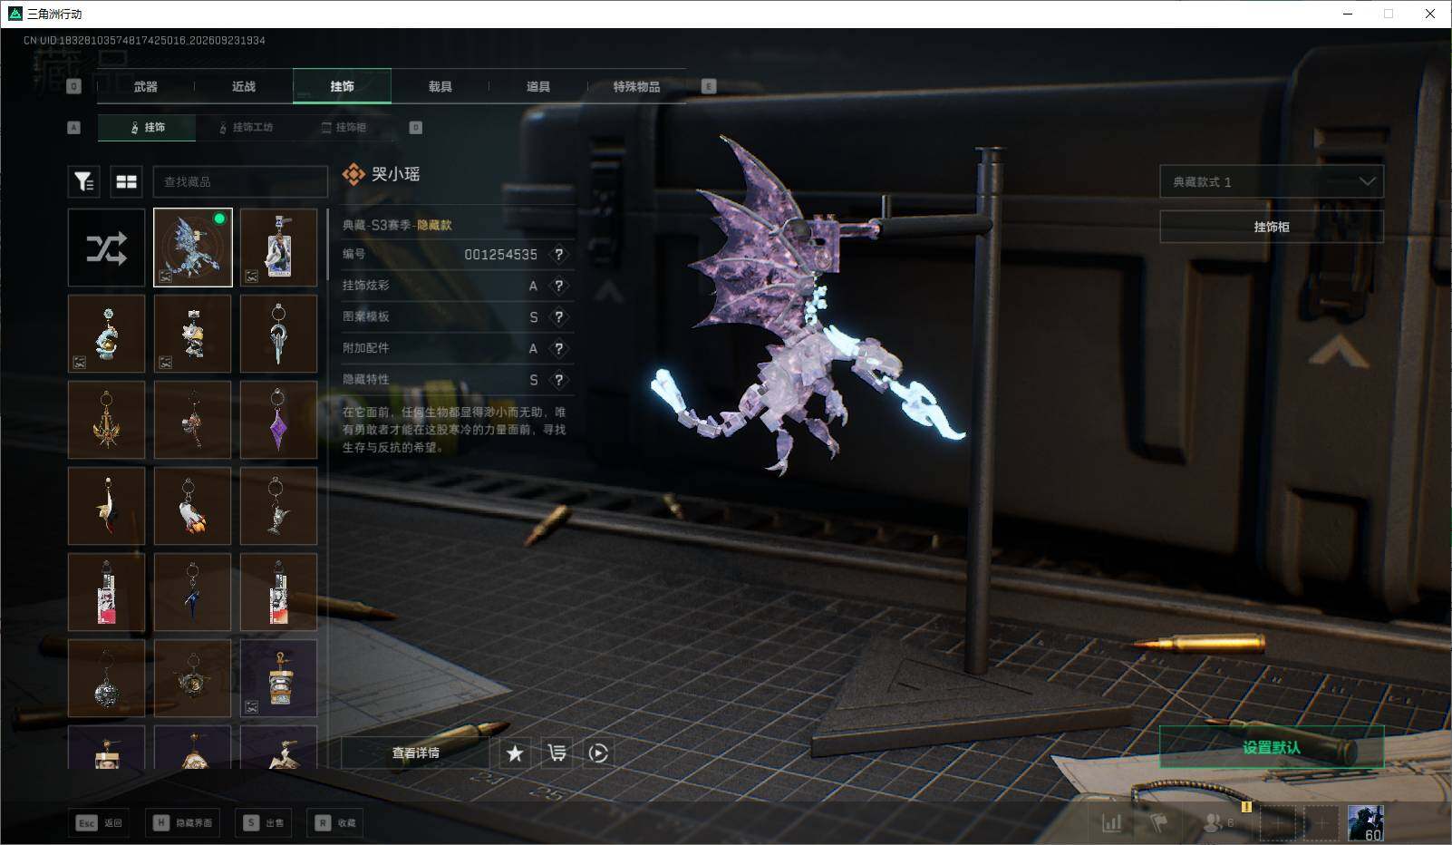Select the rocket ship charm
Screen dimensions: 1452x845
point(193,506)
